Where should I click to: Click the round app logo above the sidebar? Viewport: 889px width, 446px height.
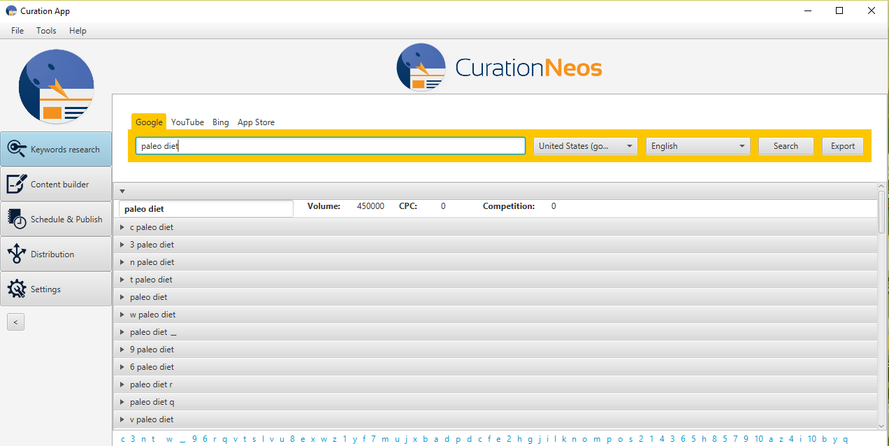(x=56, y=87)
